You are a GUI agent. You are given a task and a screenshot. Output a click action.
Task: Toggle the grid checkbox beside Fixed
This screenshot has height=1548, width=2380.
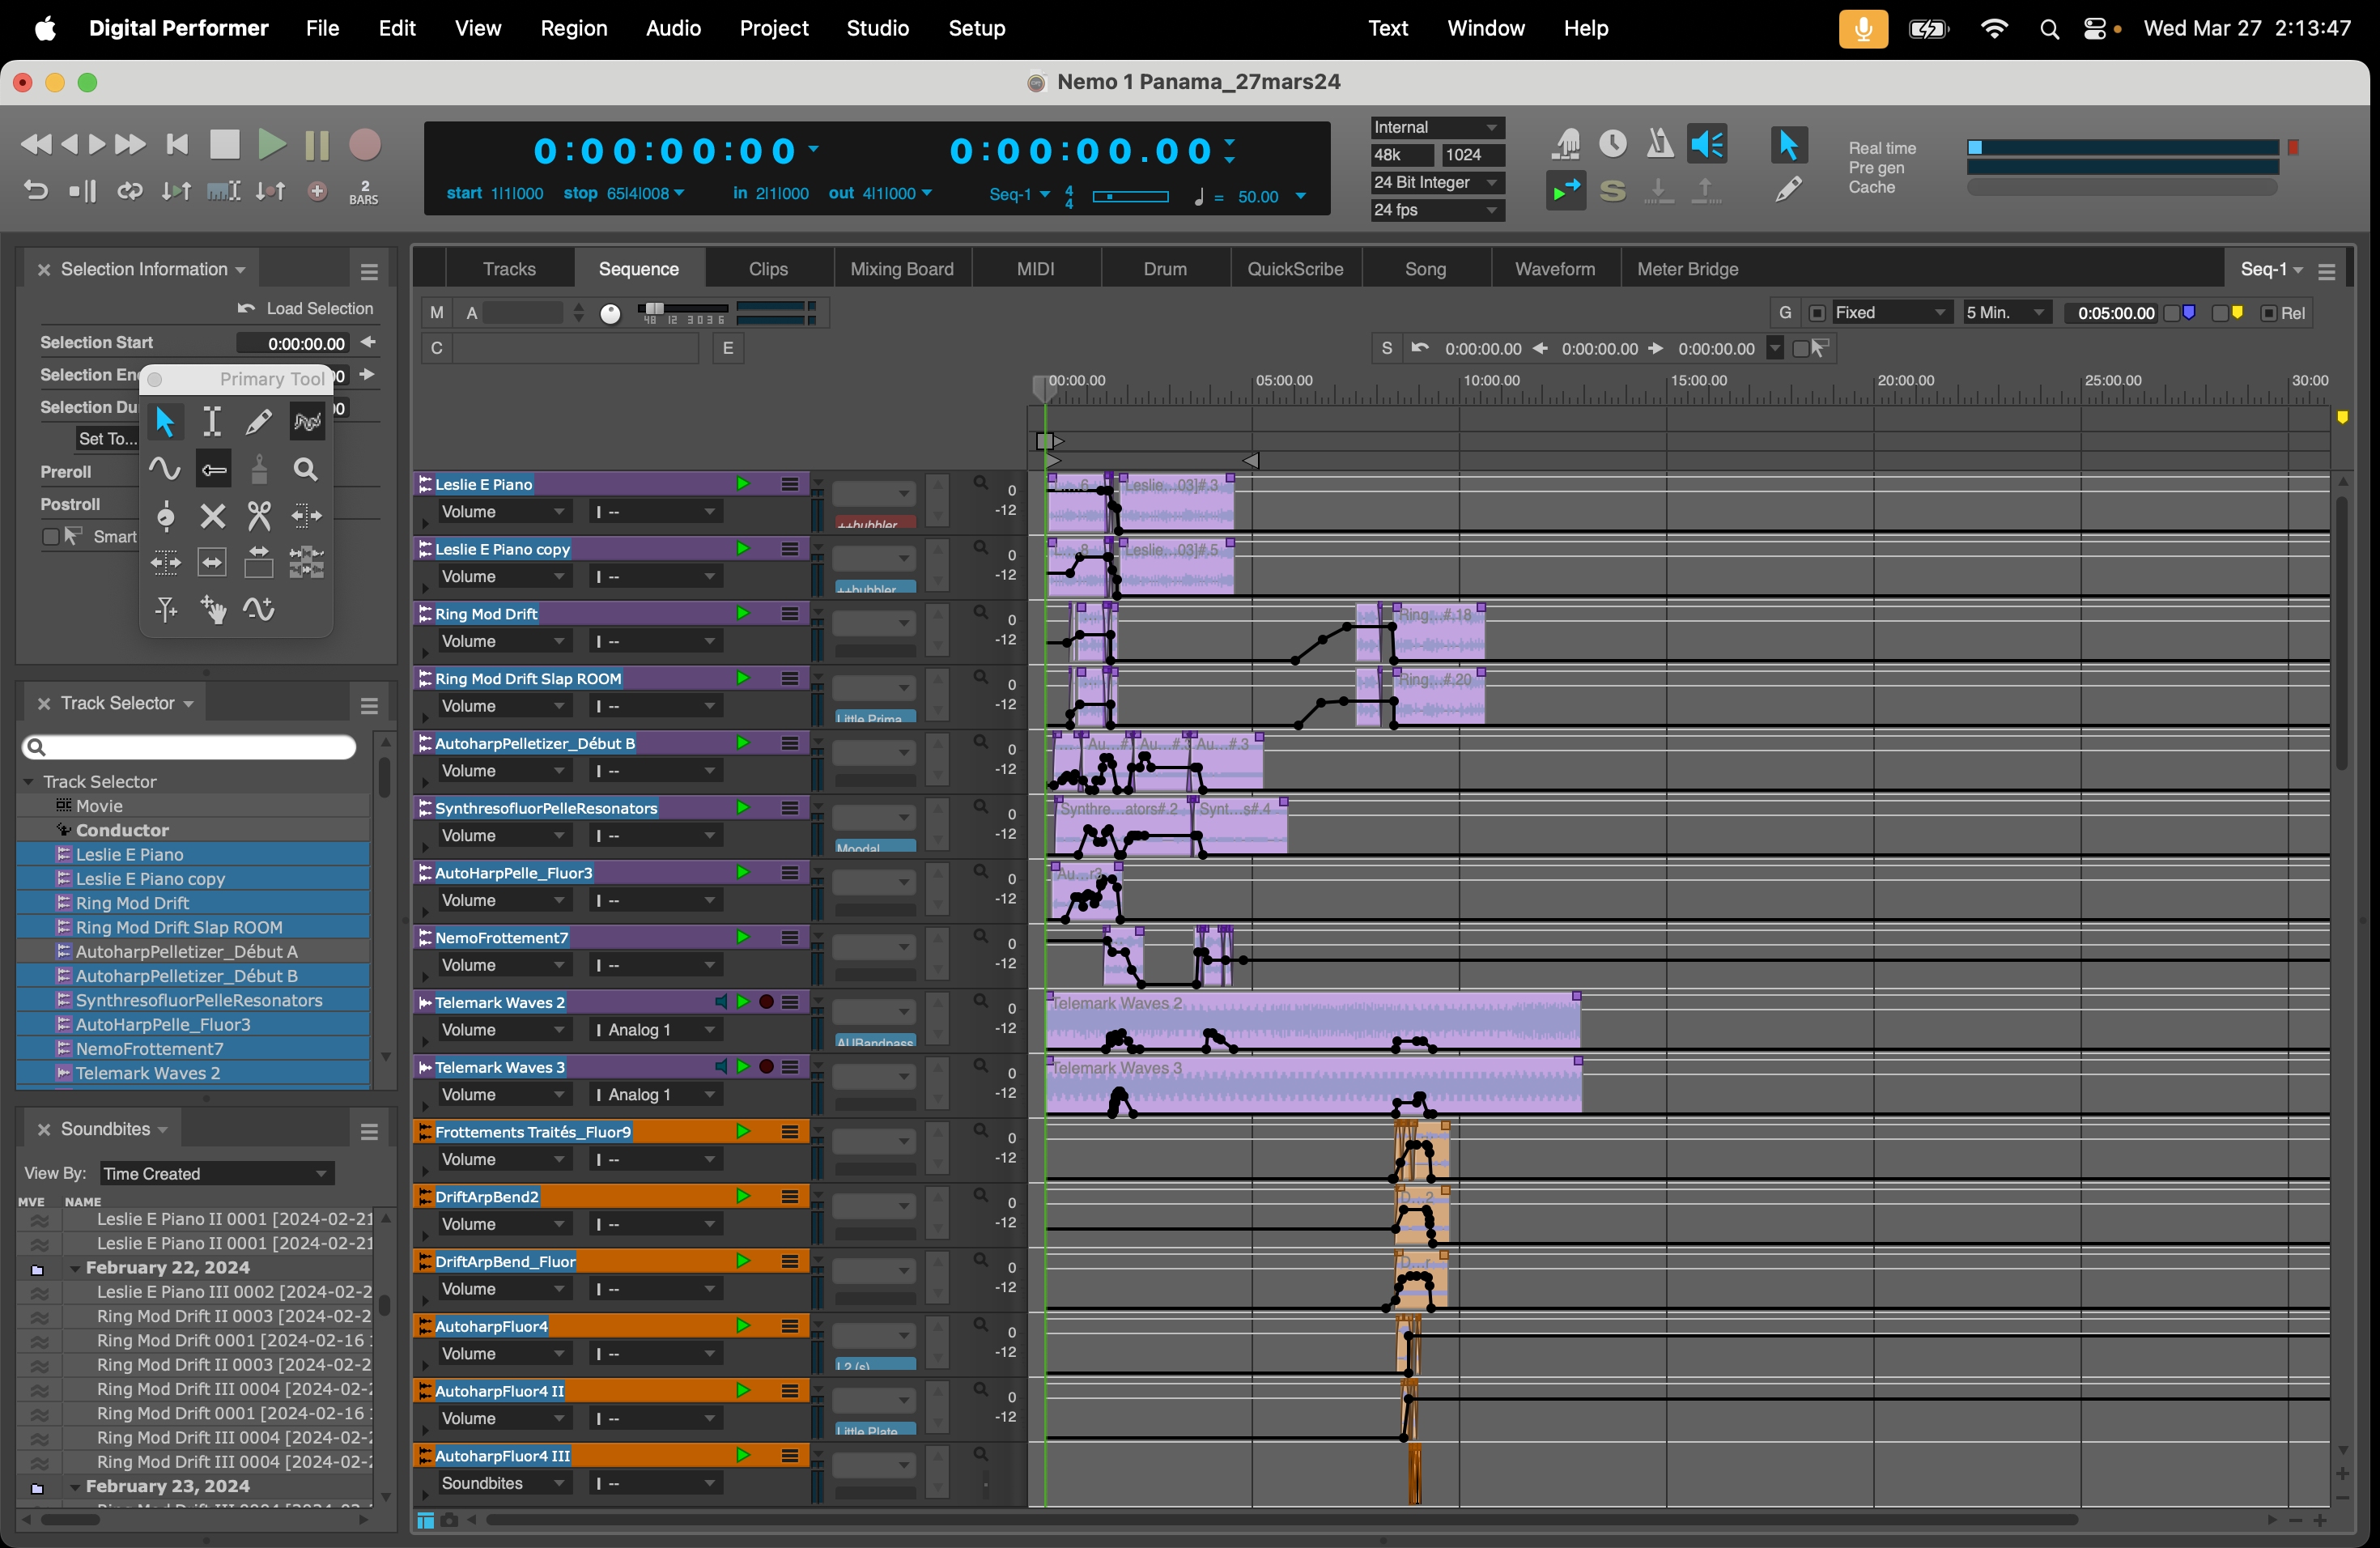click(1817, 313)
